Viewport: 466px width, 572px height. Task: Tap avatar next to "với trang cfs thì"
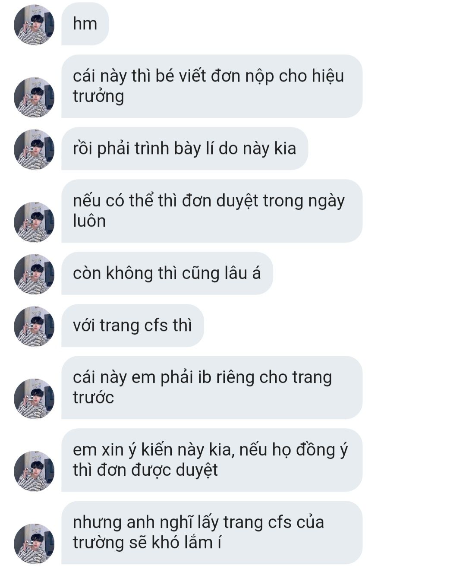pos(34,326)
